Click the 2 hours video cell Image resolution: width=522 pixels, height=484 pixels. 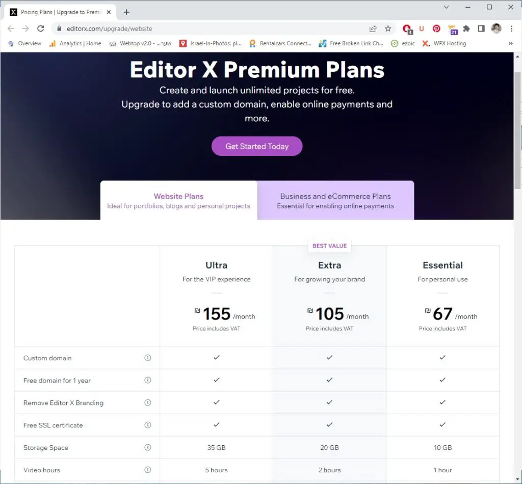[330, 470]
